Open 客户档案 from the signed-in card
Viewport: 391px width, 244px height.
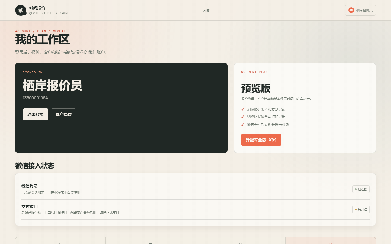pyautogui.click(x=64, y=114)
